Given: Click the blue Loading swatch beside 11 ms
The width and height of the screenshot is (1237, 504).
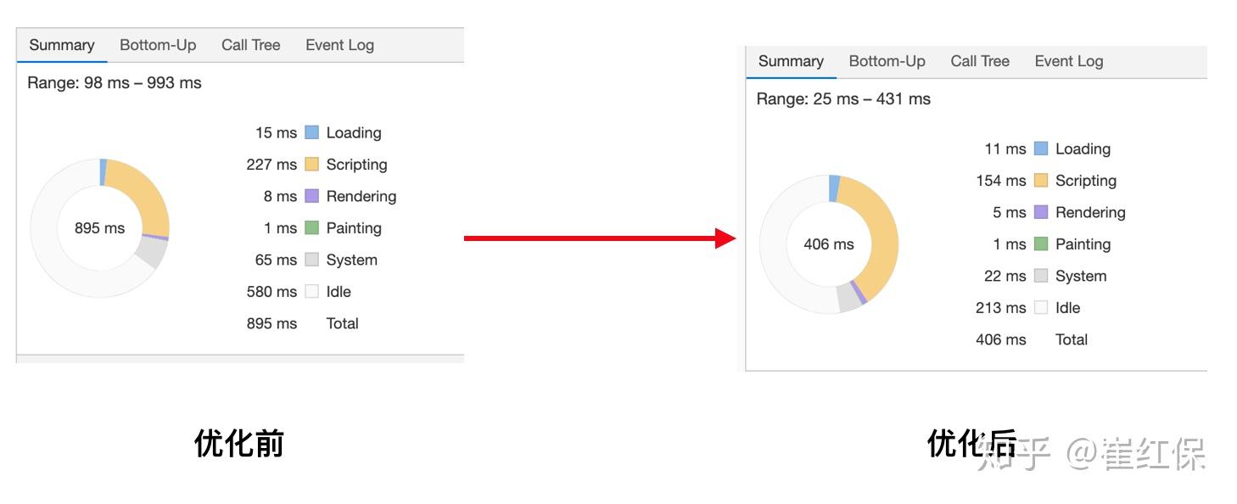Looking at the screenshot, I should click(x=1041, y=148).
